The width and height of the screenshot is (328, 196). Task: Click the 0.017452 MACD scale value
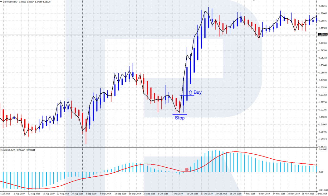[x=323, y=150]
